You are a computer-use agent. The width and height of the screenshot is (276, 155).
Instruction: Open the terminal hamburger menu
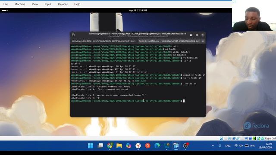coord(197,35)
